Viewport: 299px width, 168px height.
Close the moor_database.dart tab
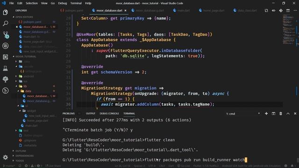click(x=125, y=10)
